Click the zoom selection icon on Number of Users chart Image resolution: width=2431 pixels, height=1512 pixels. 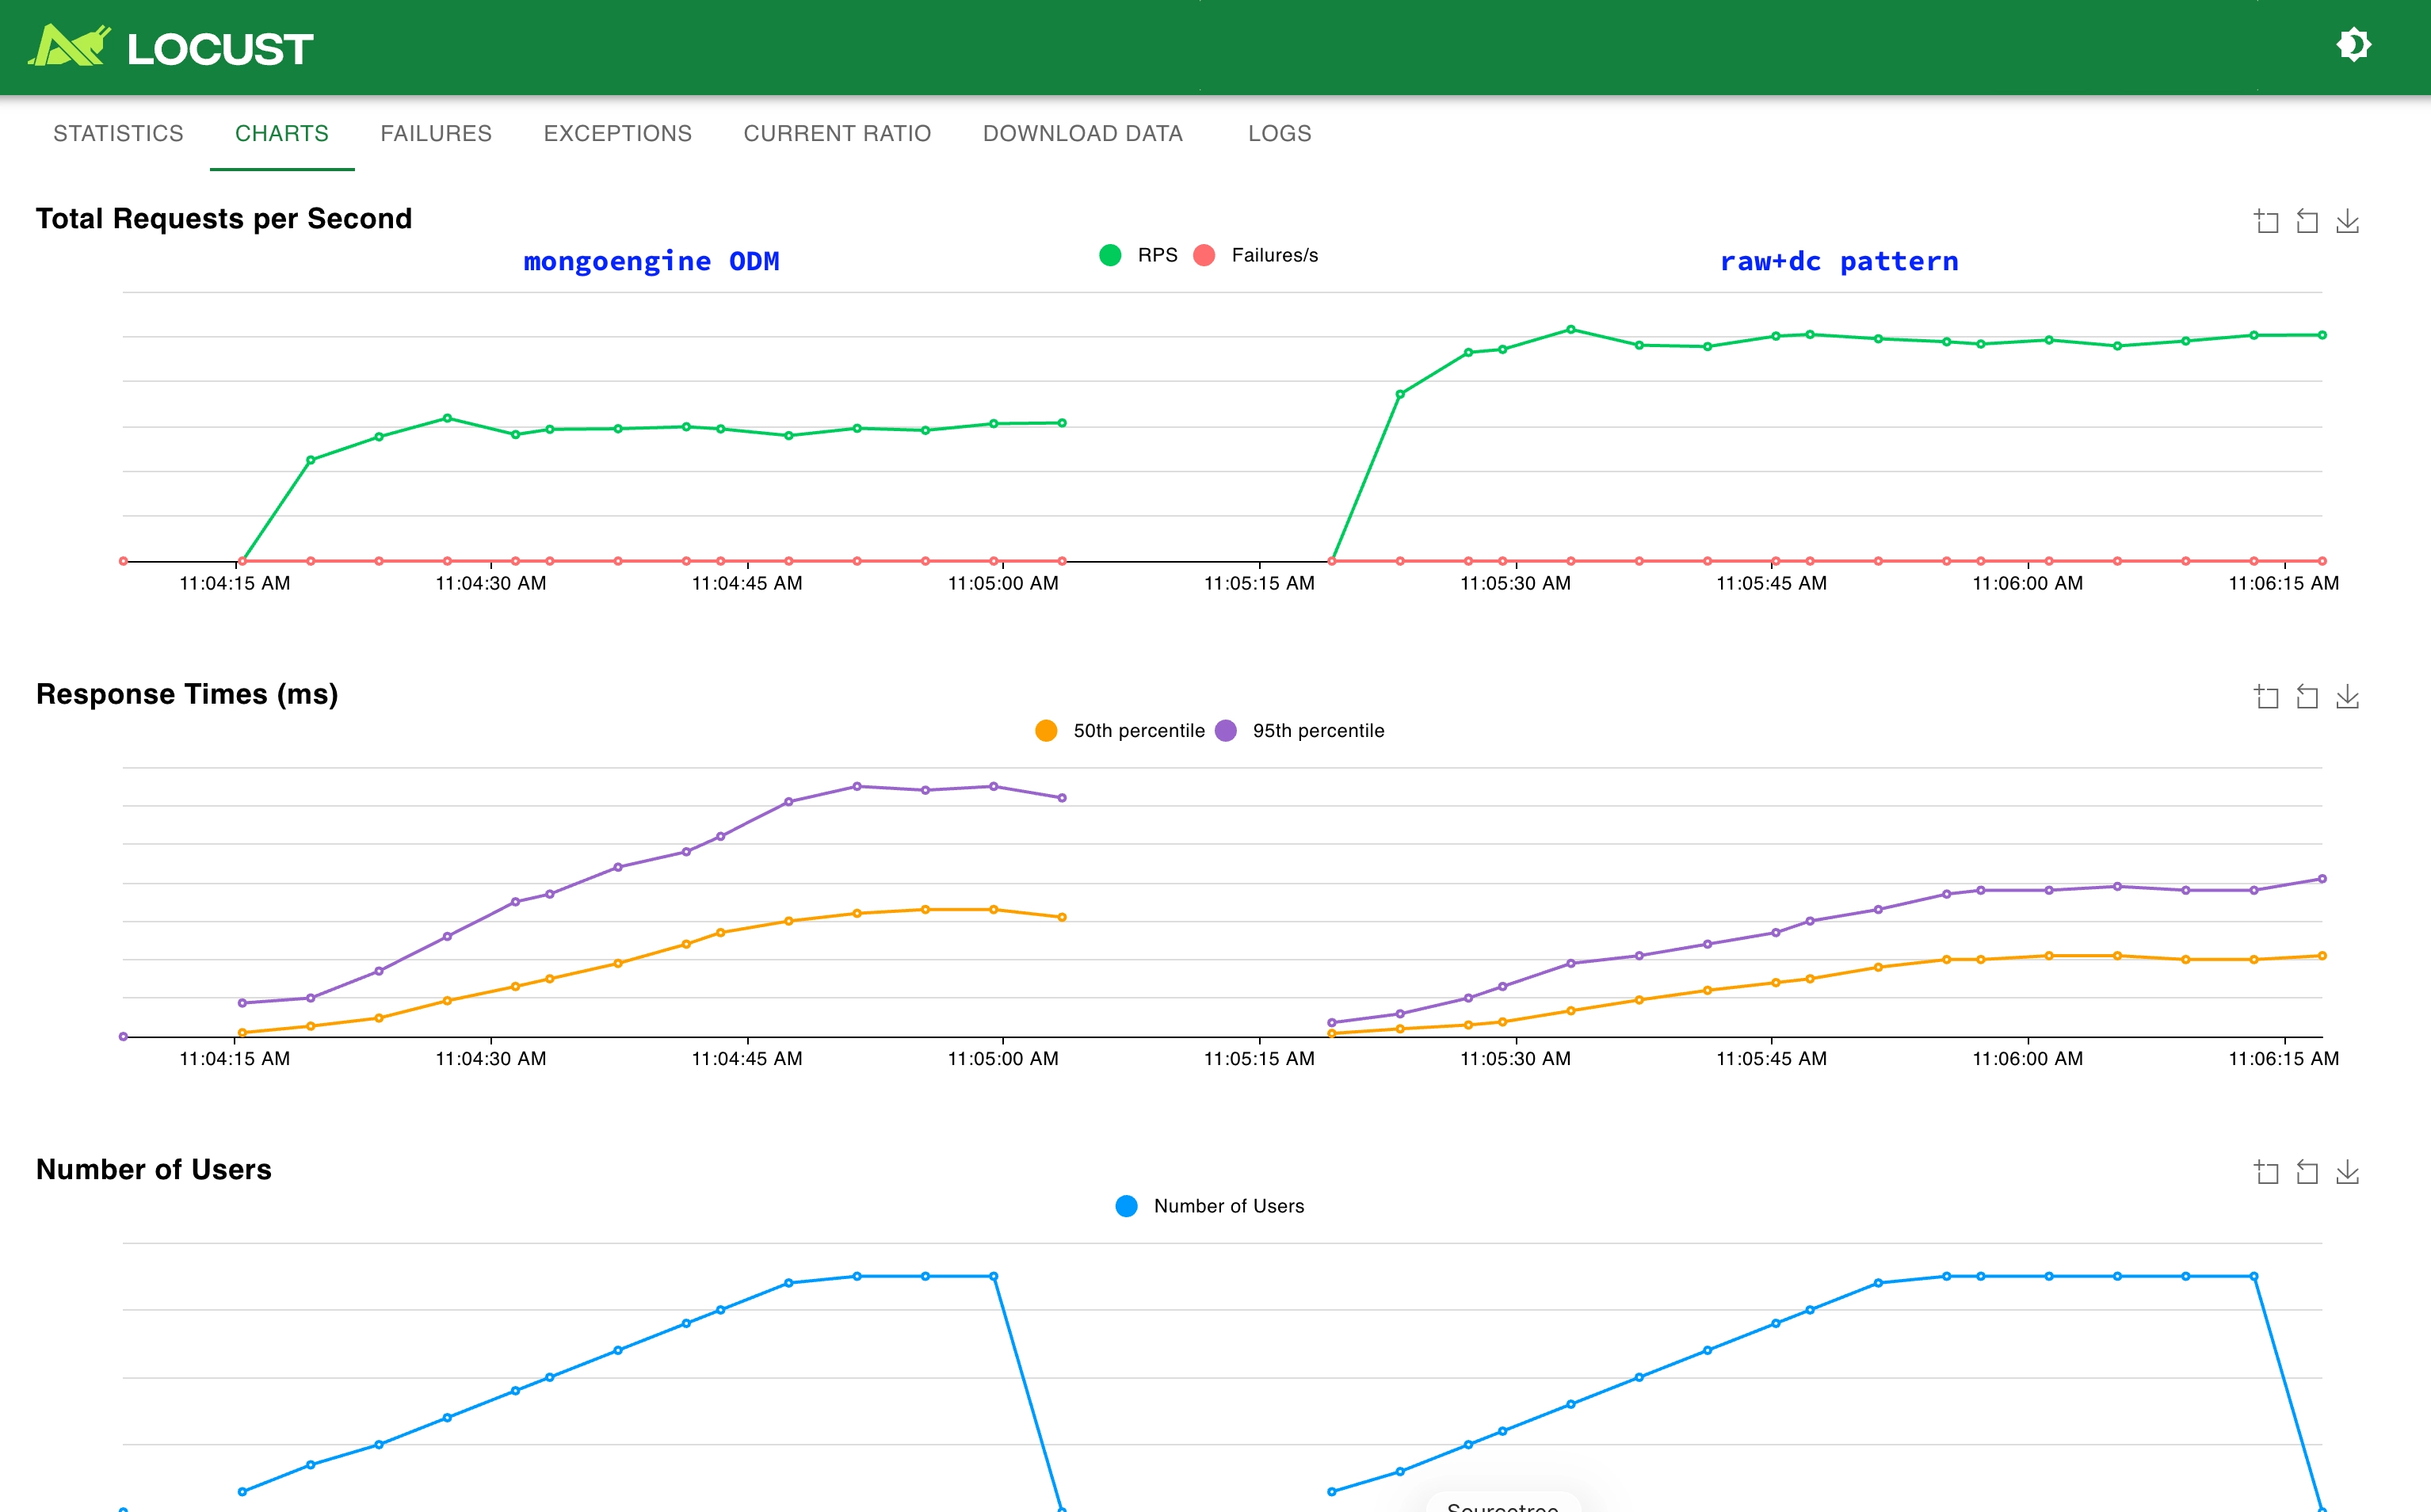click(x=2266, y=1172)
